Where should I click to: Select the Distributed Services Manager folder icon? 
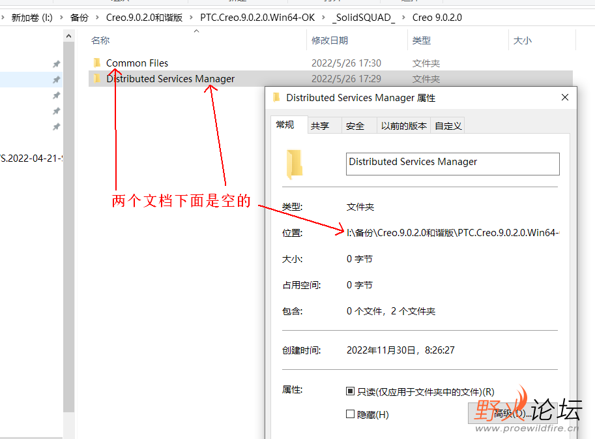(x=96, y=79)
